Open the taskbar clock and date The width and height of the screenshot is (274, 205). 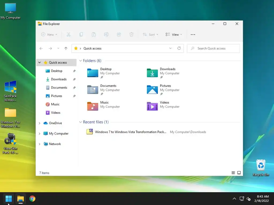coord(262,199)
